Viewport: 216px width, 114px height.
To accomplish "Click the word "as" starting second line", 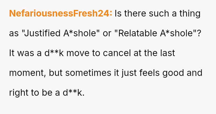I will click(14, 34).
